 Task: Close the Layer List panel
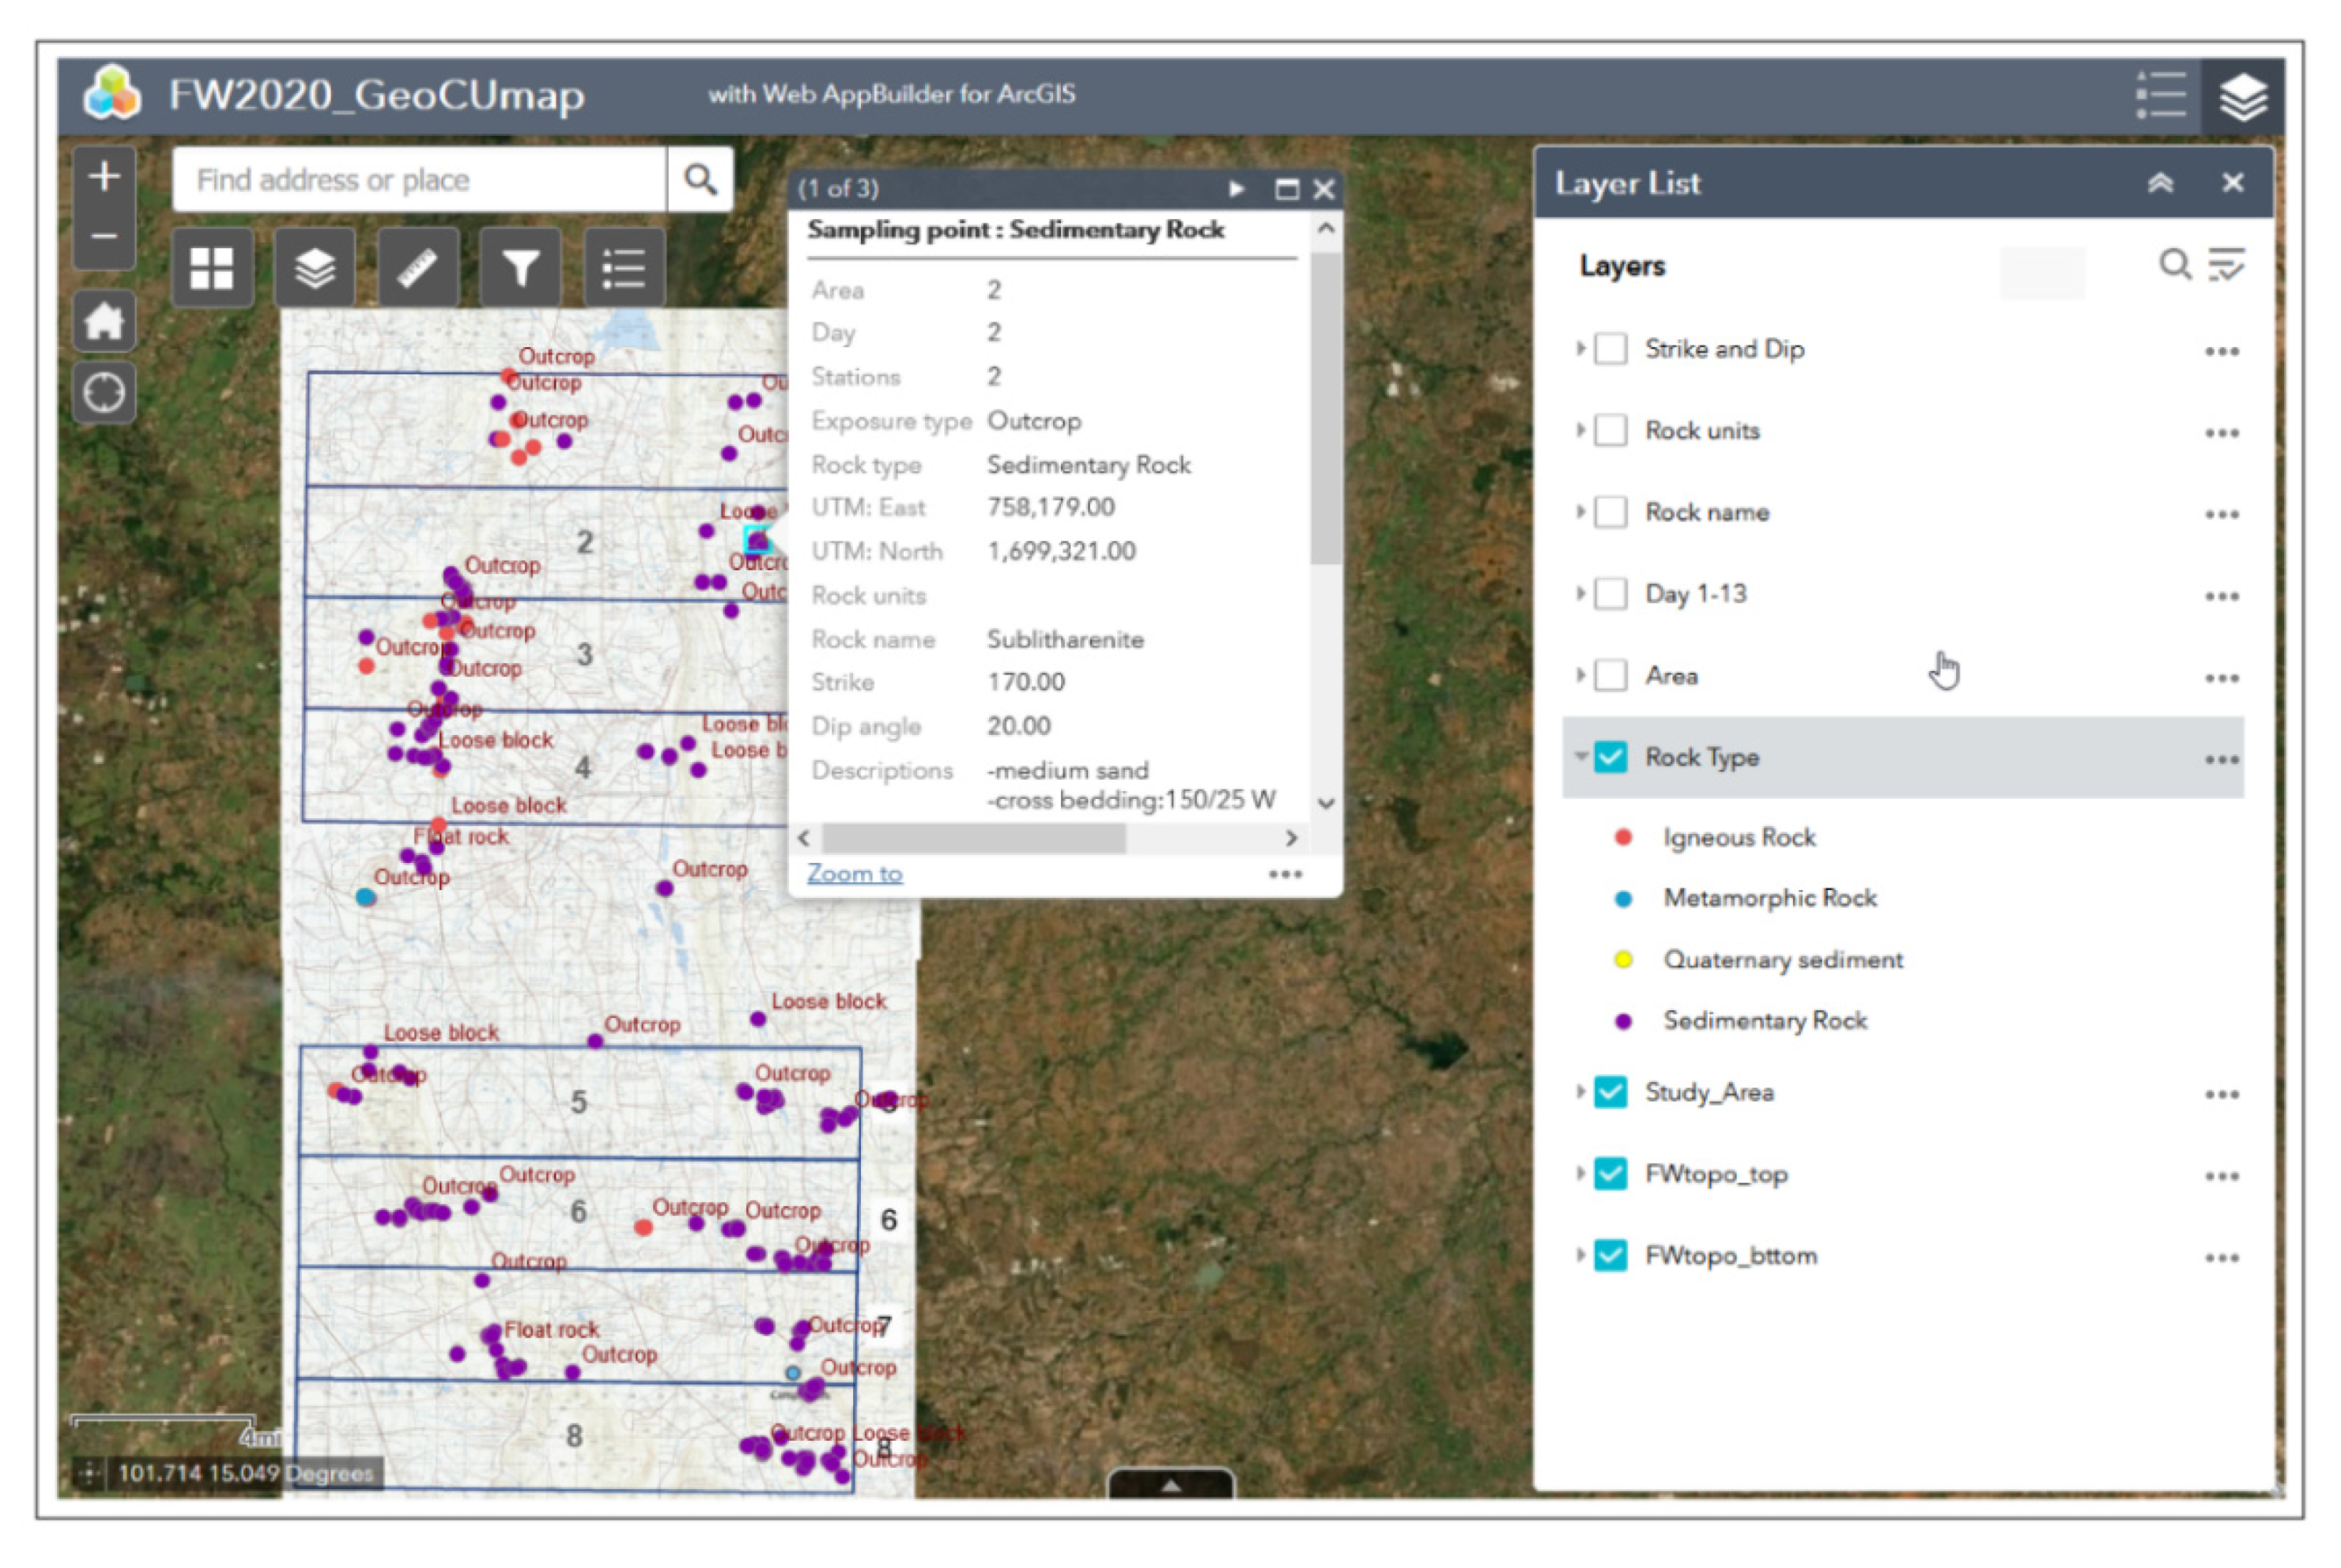pos(2232,182)
